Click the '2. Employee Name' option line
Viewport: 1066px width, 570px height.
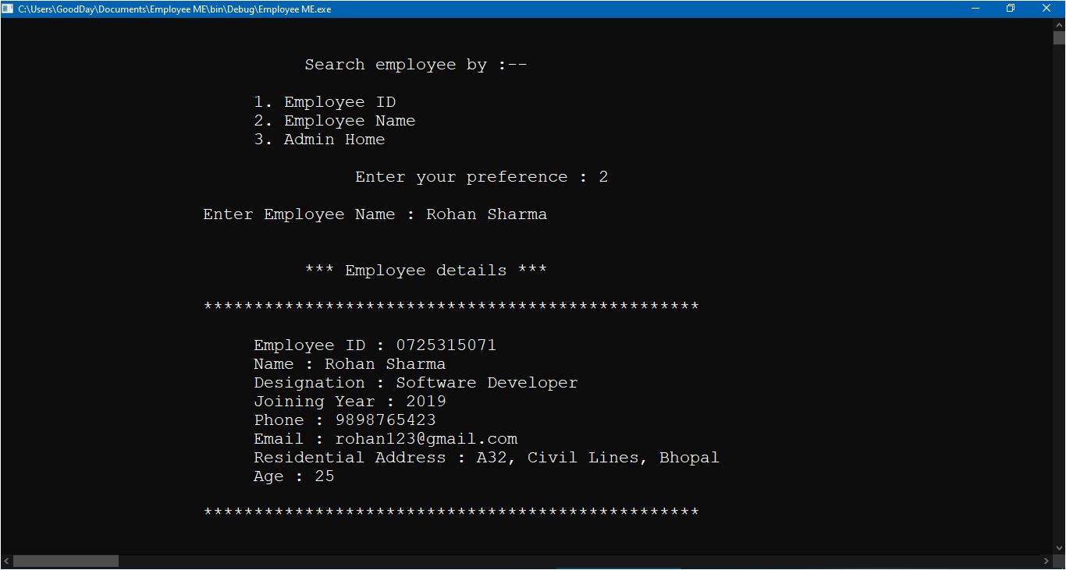click(335, 121)
